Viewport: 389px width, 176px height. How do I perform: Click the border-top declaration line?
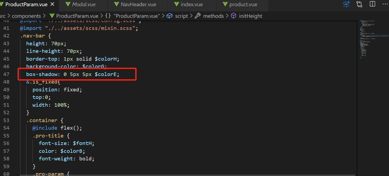[x=73, y=59]
